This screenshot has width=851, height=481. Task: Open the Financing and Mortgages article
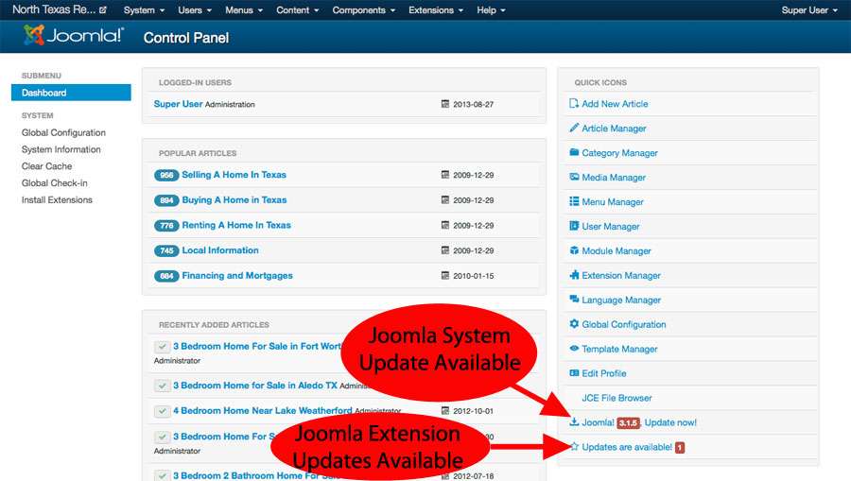coord(237,276)
